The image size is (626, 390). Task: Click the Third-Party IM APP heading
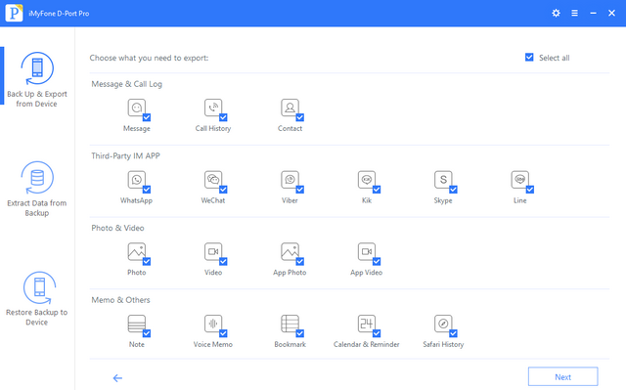tap(125, 156)
